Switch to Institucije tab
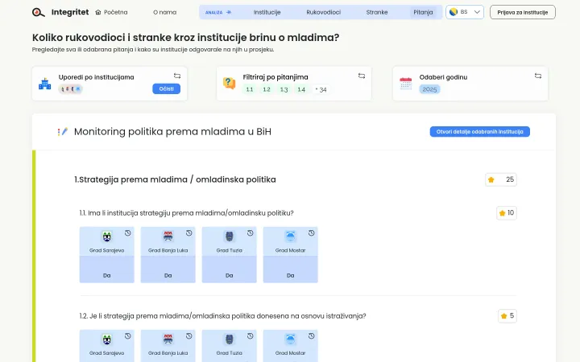 click(x=267, y=12)
